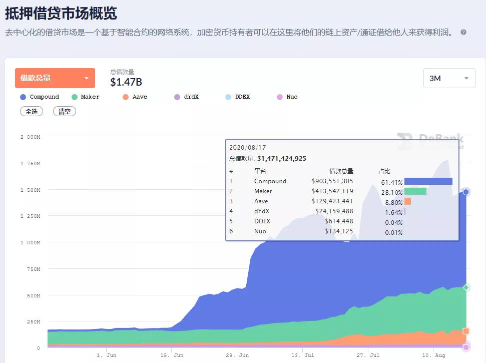
Task: Click the dYdX row name in the tooltip table
Action: coord(262,211)
